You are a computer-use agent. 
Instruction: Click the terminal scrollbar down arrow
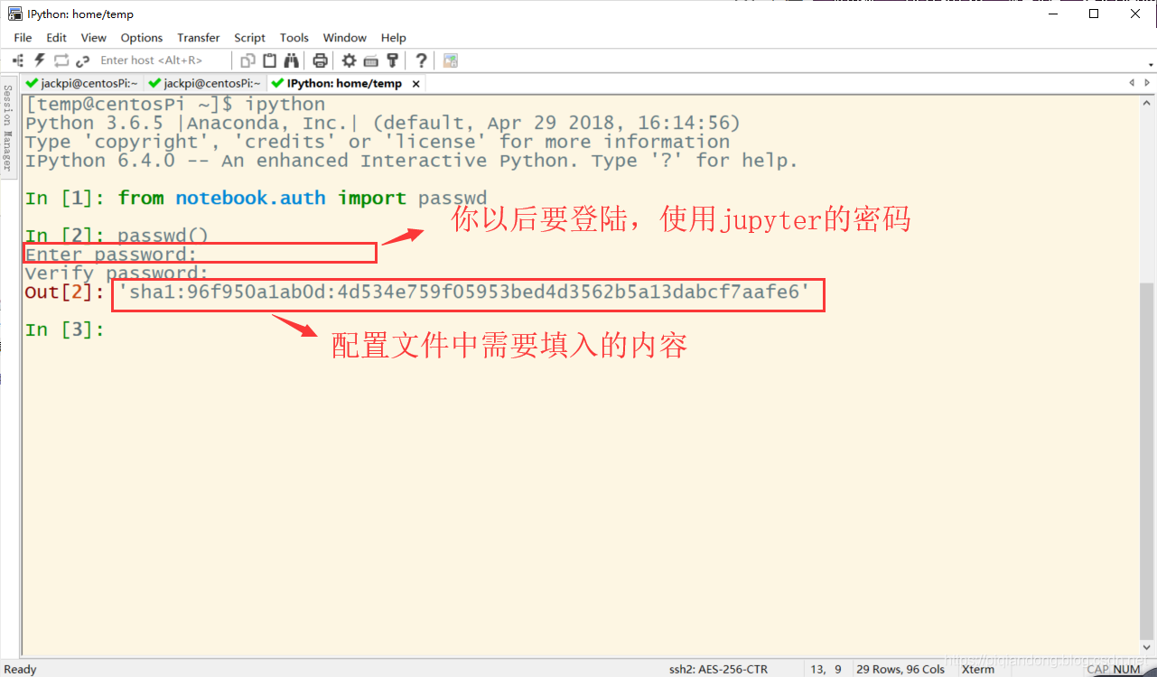tap(1147, 648)
